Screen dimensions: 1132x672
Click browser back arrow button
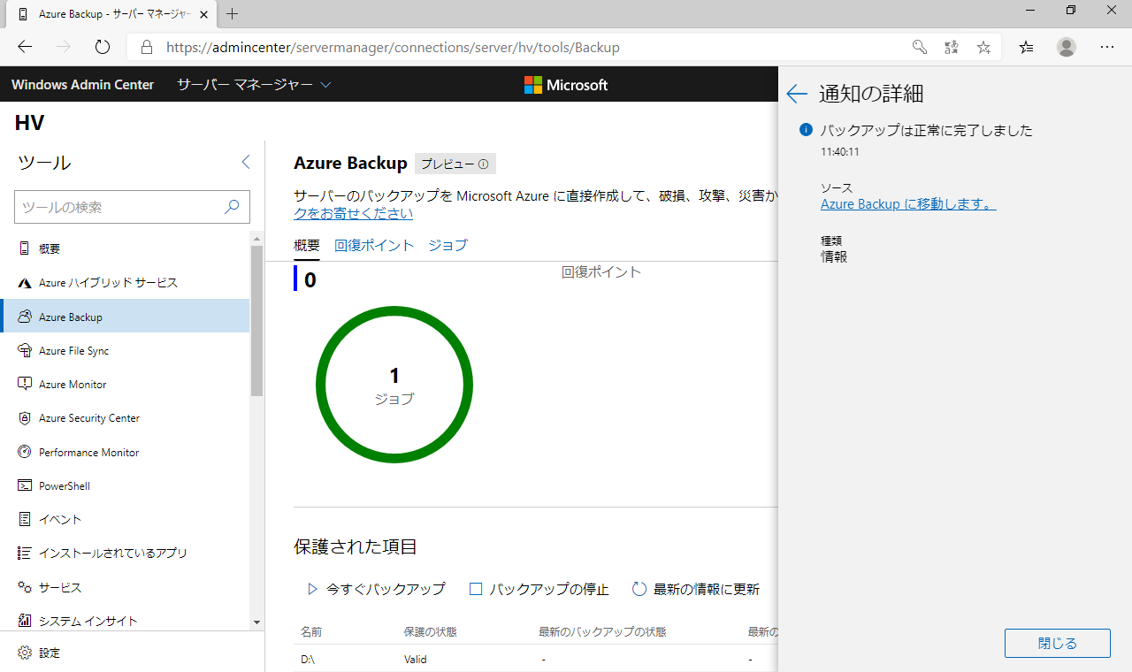[25, 47]
